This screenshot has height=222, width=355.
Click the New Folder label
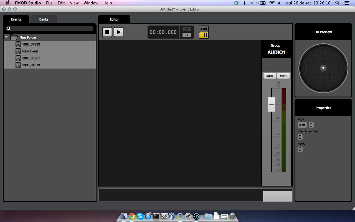(x=28, y=37)
